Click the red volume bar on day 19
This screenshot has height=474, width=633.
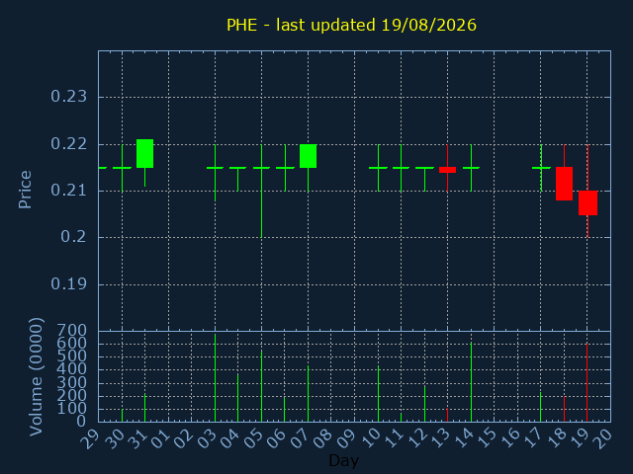pyautogui.click(x=587, y=382)
